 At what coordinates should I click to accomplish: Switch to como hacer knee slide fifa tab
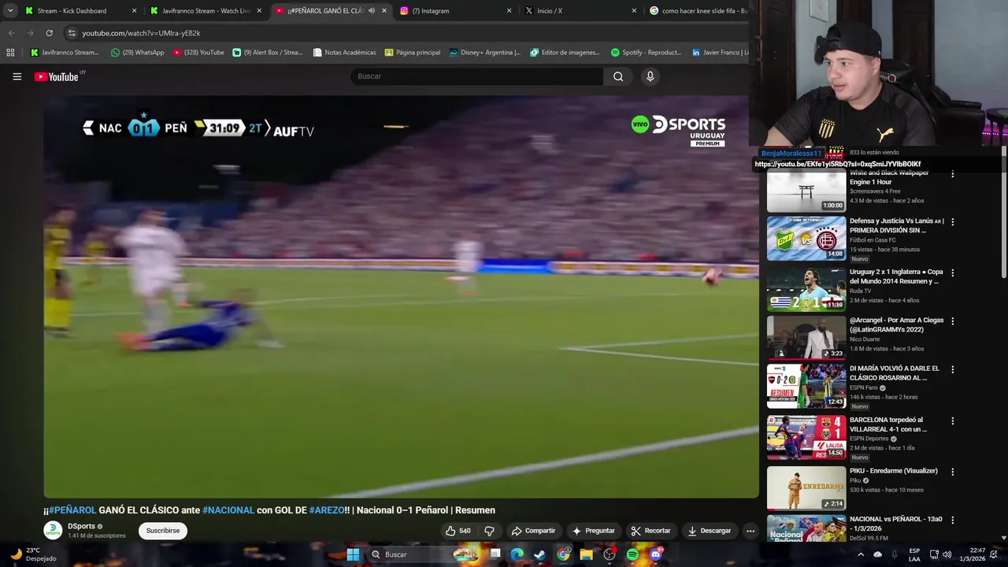pos(697,11)
